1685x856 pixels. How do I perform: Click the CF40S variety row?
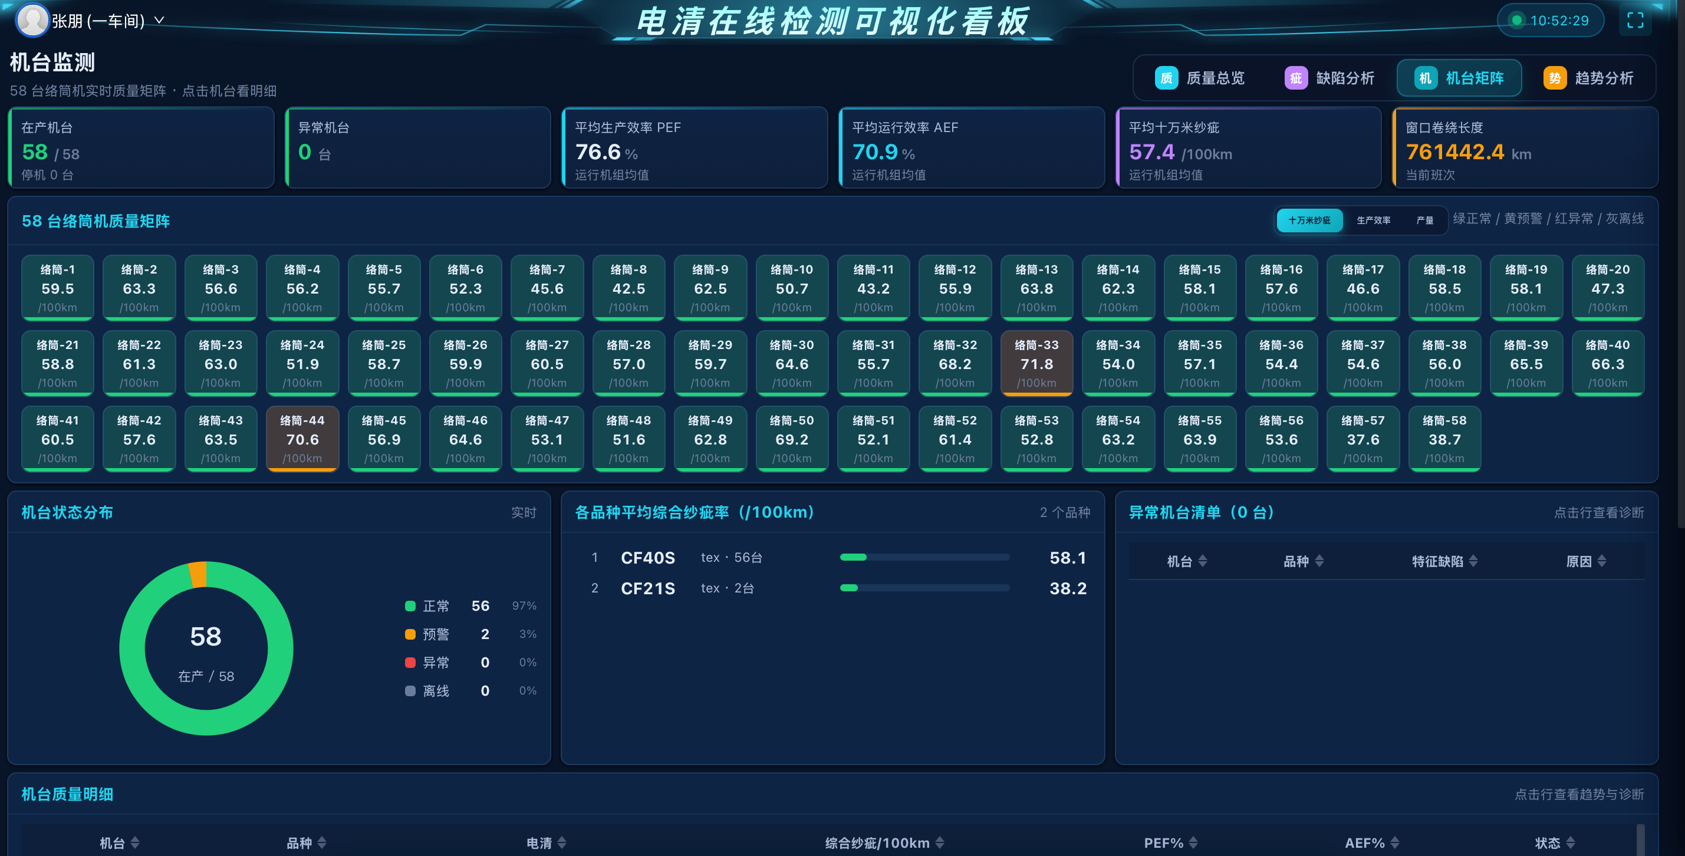(832, 558)
